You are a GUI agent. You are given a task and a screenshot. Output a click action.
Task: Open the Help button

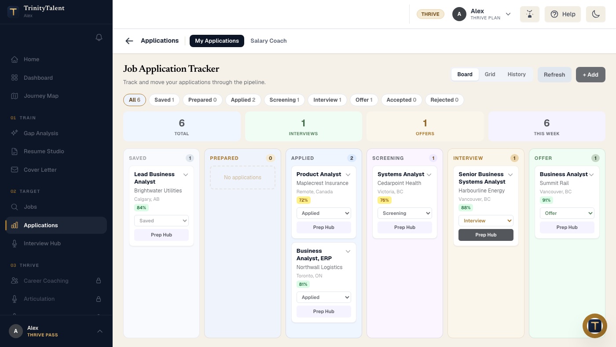click(x=563, y=14)
